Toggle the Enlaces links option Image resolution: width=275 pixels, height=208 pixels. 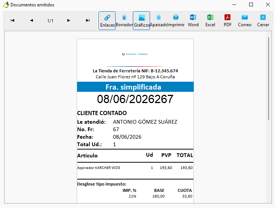tap(107, 21)
